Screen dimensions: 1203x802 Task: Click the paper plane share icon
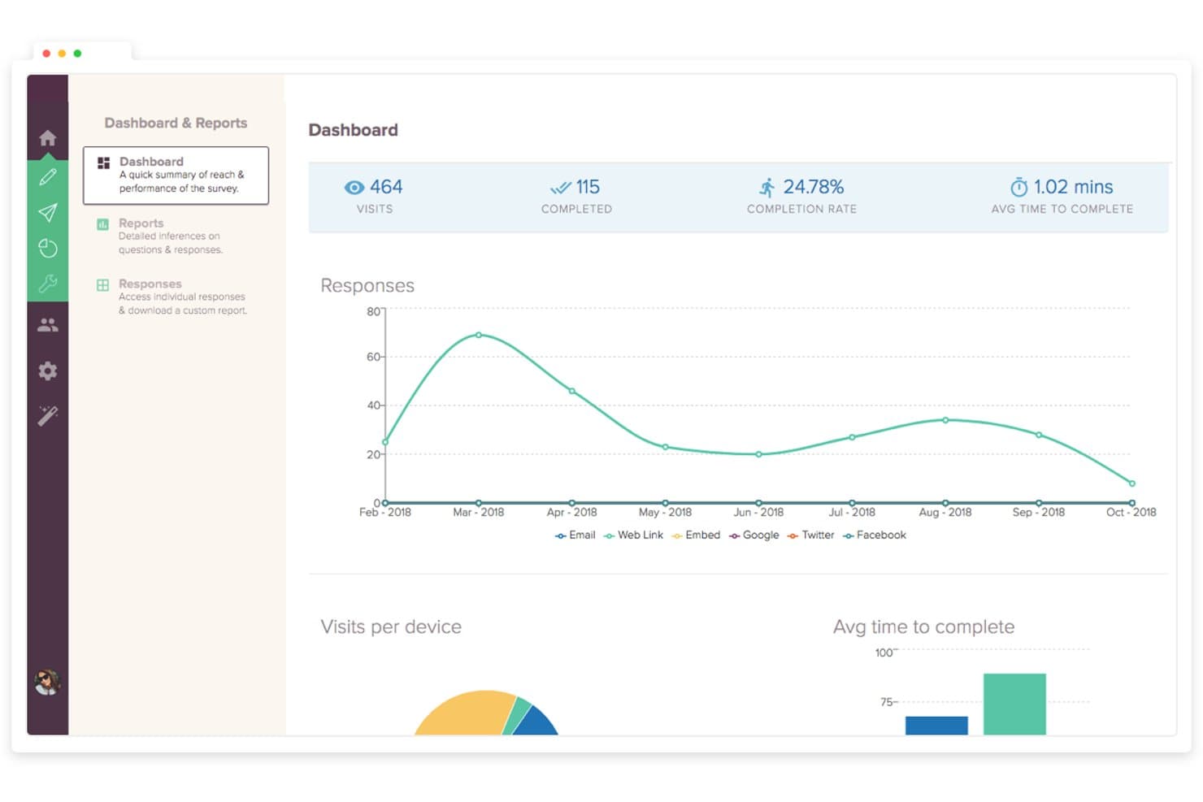tap(48, 213)
